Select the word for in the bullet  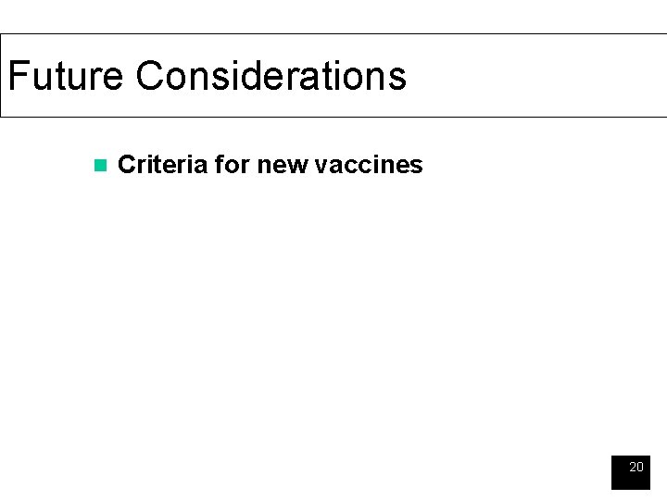pyautogui.click(x=233, y=165)
